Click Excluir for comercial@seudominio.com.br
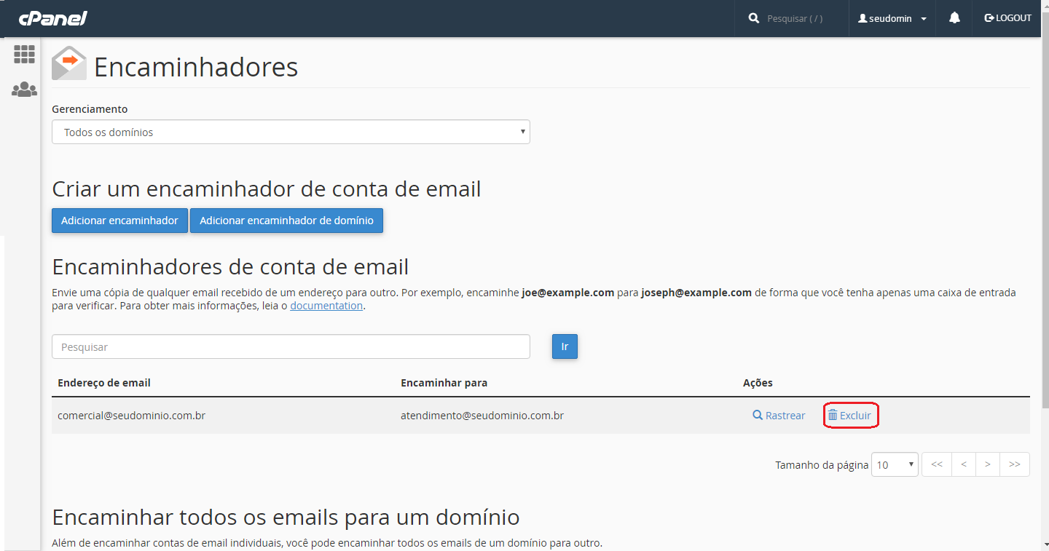 coord(850,416)
